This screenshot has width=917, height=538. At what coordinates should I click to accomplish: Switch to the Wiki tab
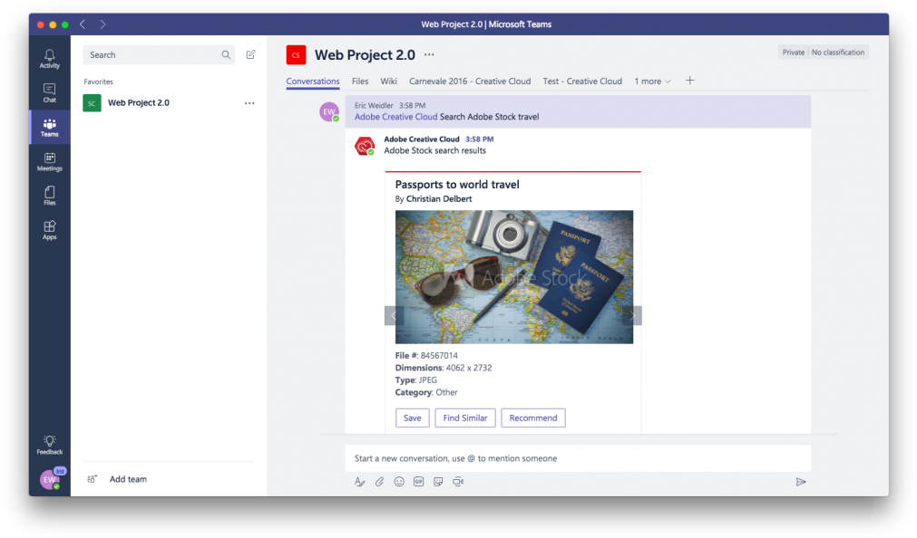tap(388, 81)
